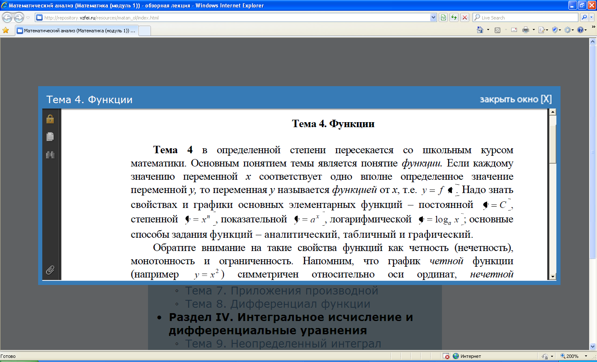Image resolution: width=597 pixels, height=362 pixels.
Task: Open a new blank tab
Action: pyautogui.click(x=145, y=31)
